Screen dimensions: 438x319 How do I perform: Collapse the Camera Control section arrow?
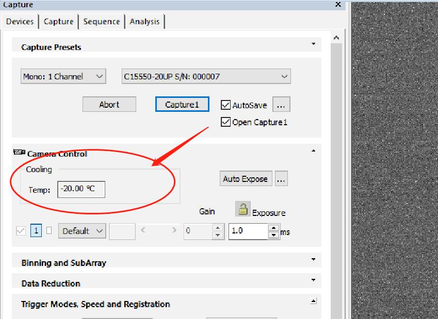pyautogui.click(x=313, y=151)
